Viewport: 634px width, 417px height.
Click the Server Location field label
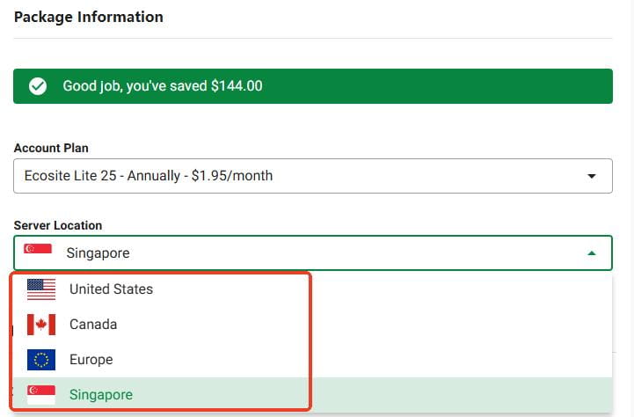coord(58,226)
